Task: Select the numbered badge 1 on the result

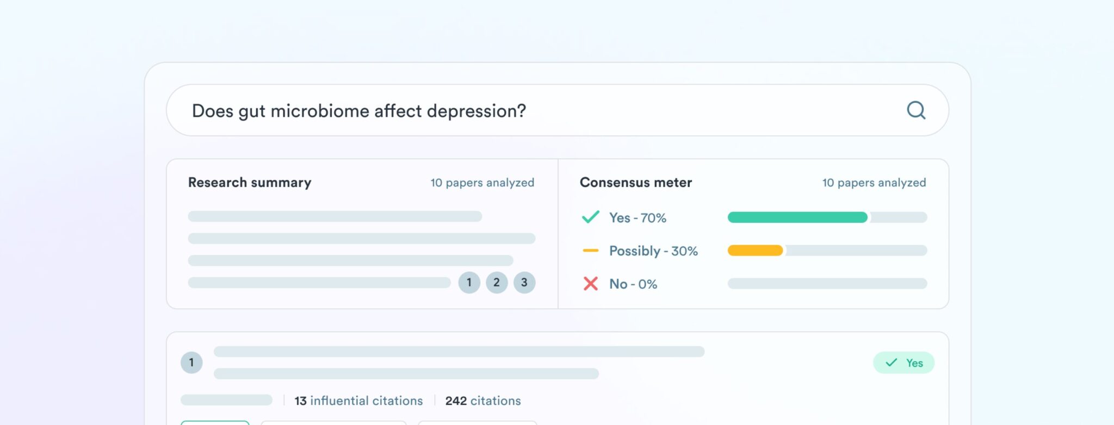Action: pyautogui.click(x=191, y=362)
